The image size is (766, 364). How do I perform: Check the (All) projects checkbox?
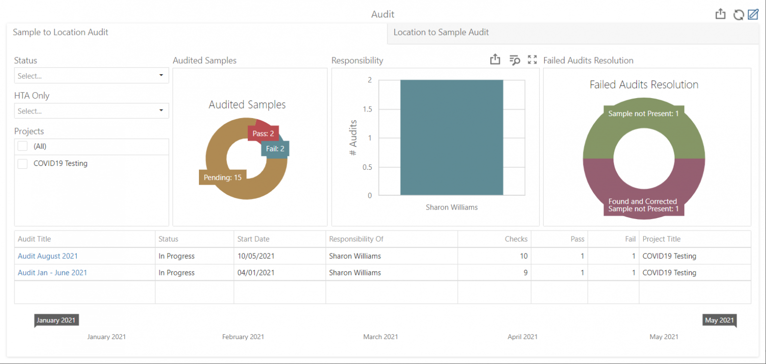tap(22, 146)
